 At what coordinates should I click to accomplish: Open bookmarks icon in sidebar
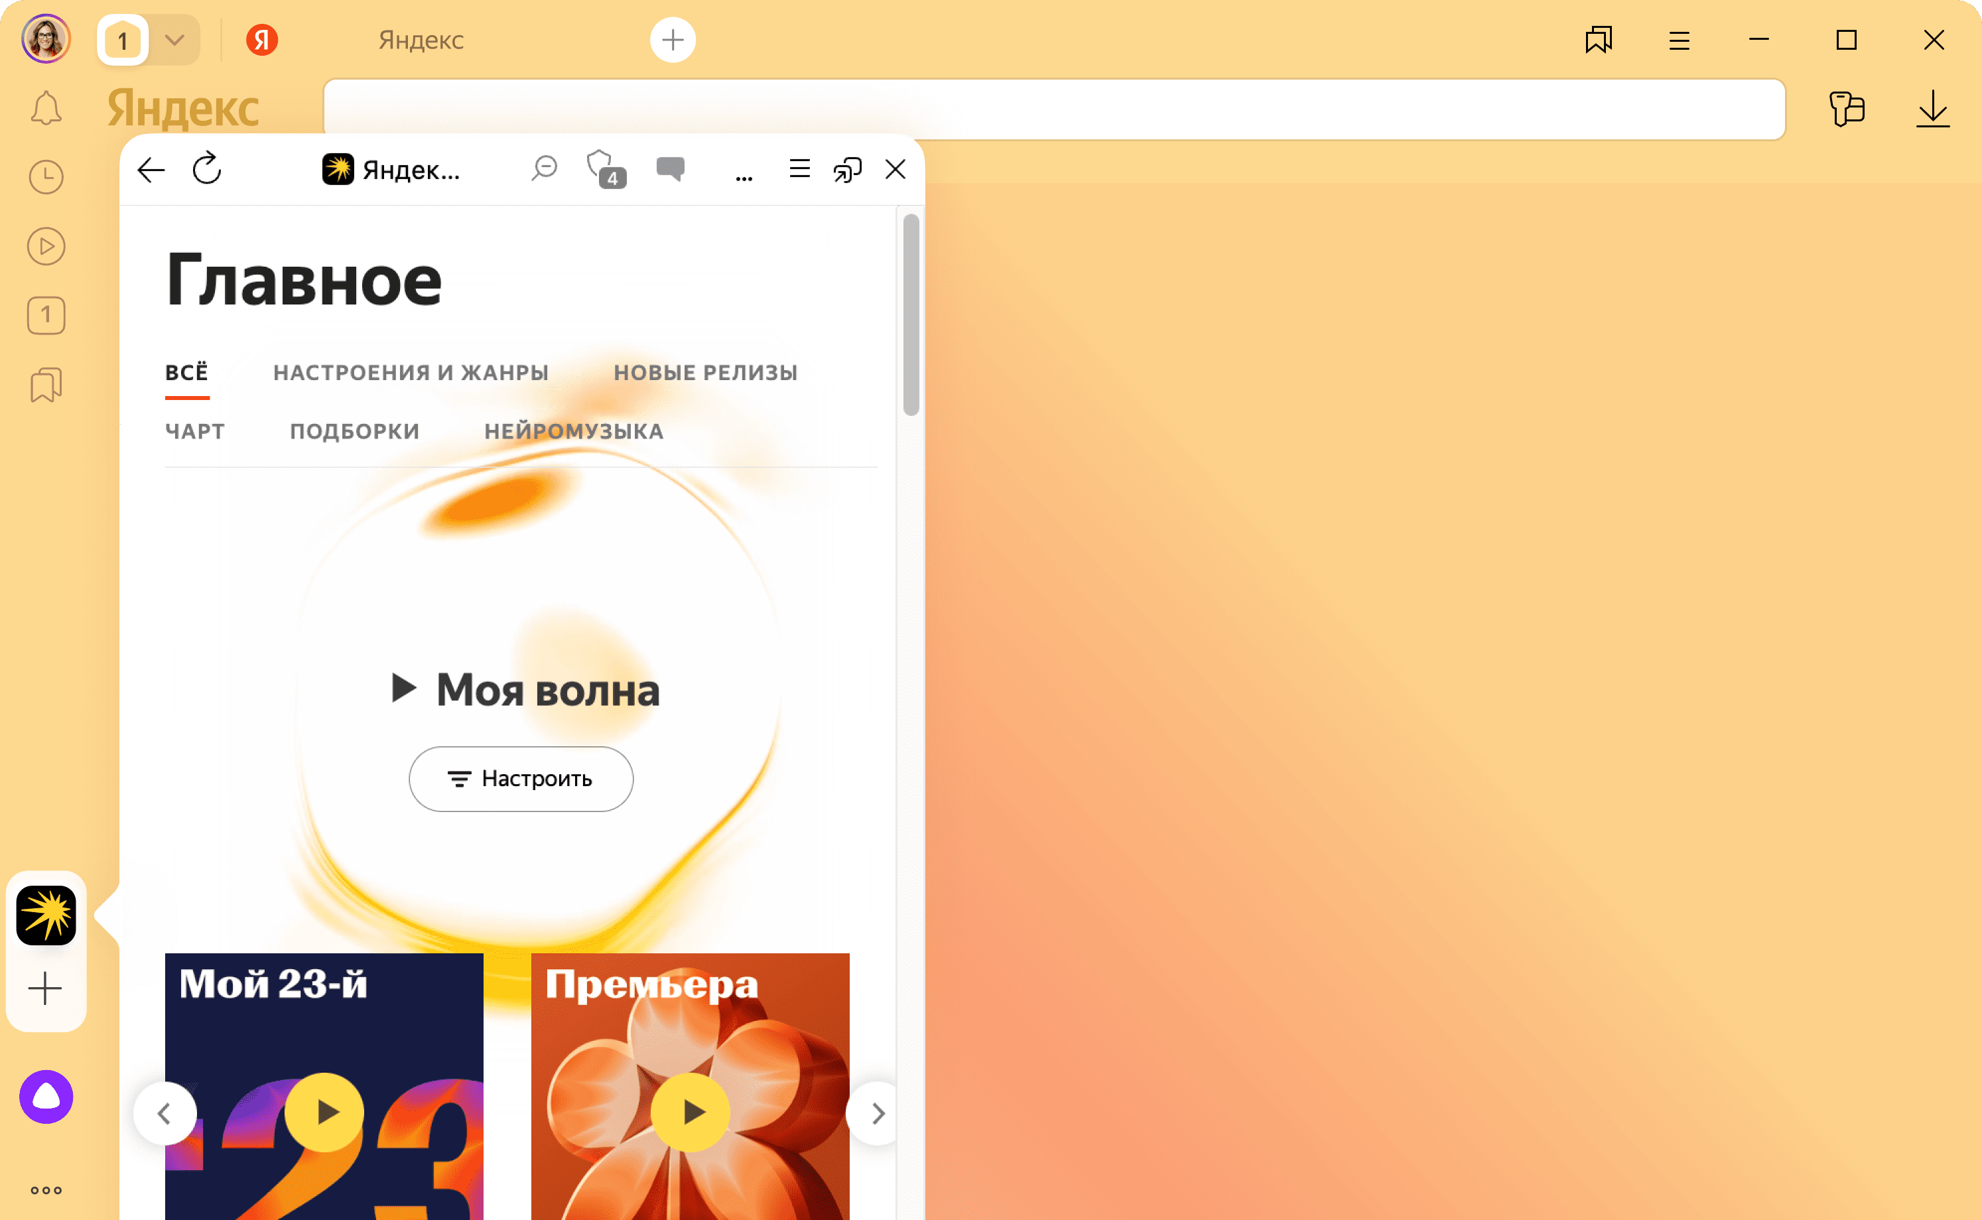click(x=46, y=385)
